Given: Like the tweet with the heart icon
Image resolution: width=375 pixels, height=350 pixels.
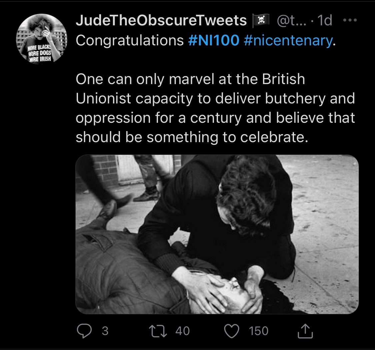Looking at the screenshot, I should pos(233,331).
